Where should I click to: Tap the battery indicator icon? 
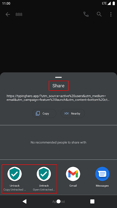pyautogui.click(x=114, y=3)
